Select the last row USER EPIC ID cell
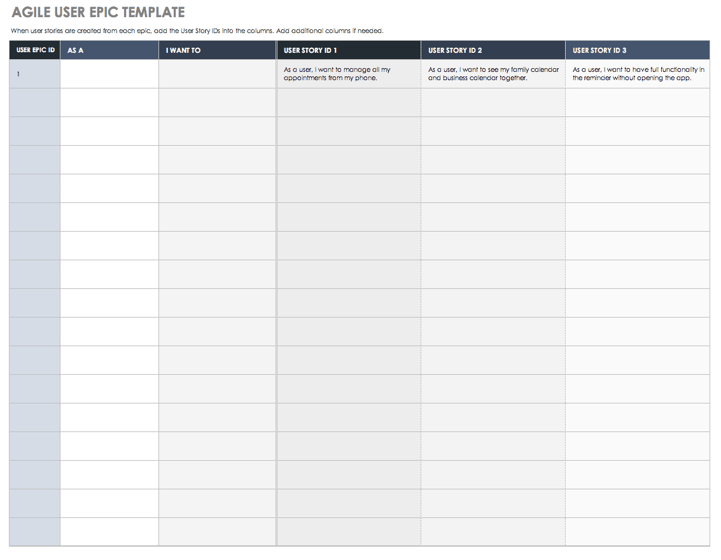Screen dimensions: 721x560 (35, 531)
